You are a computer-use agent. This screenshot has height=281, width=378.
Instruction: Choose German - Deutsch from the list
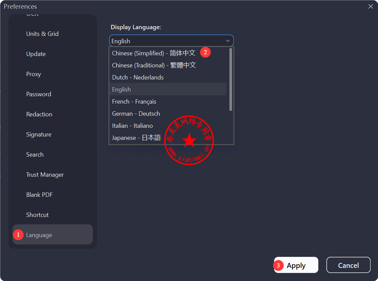point(136,114)
